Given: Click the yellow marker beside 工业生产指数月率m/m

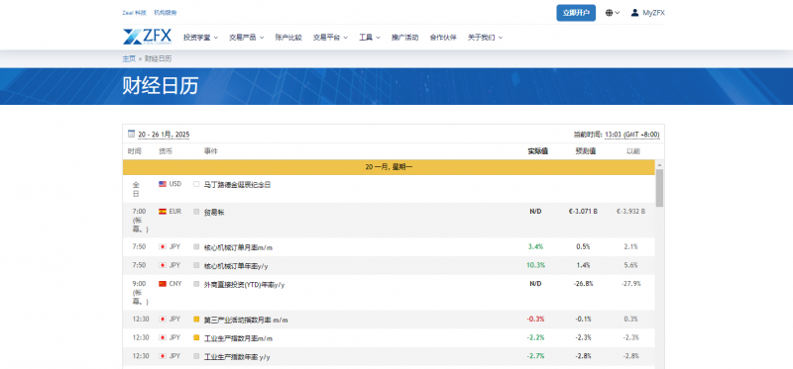Looking at the screenshot, I should [196, 337].
